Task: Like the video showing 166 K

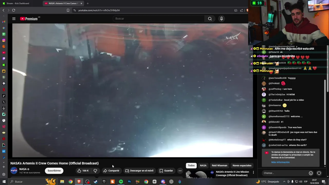Action: click(x=83, y=171)
